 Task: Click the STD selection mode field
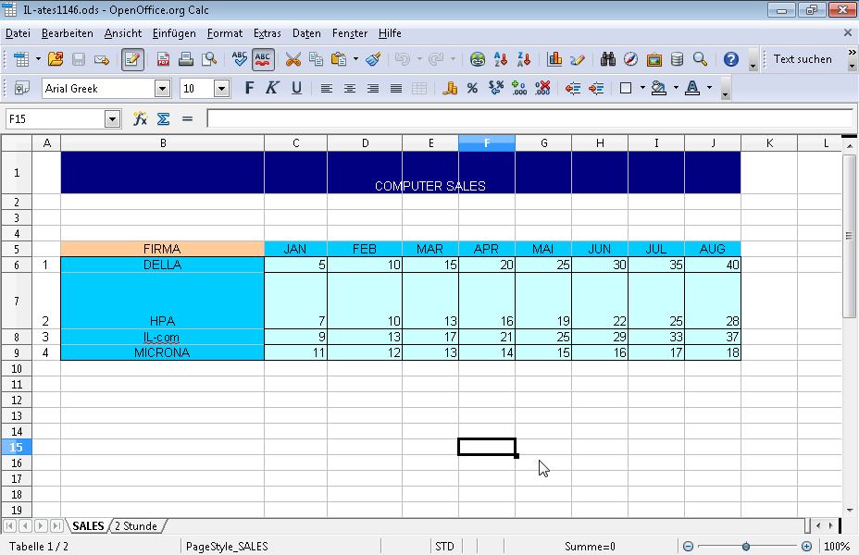point(445,547)
